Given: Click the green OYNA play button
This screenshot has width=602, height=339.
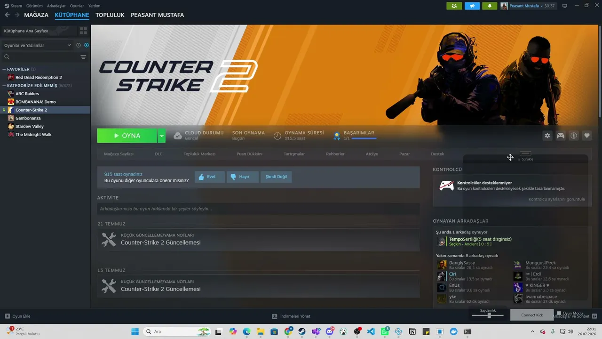Looking at the screenshot, I should pos(127,136).
